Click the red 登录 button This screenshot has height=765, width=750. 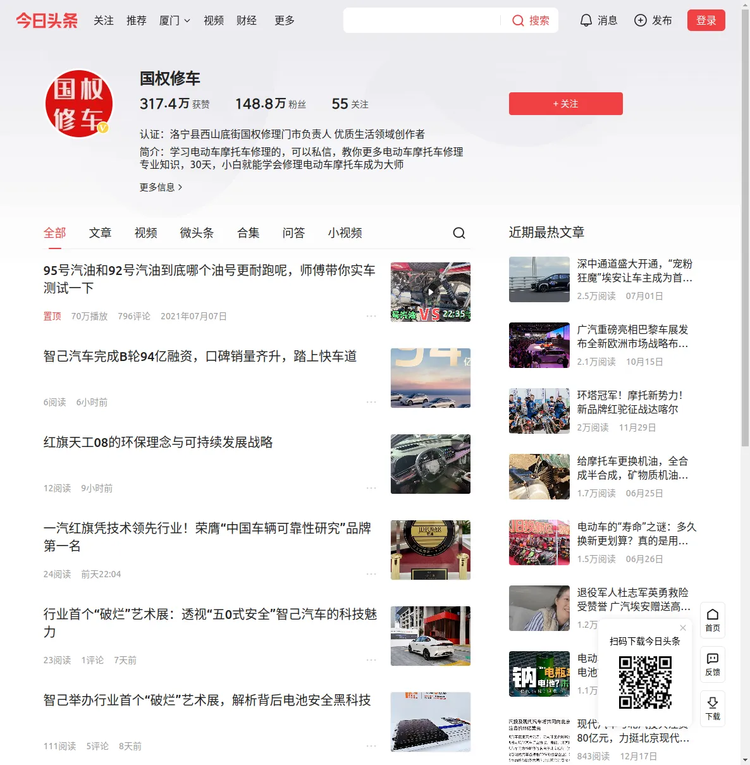706,20
